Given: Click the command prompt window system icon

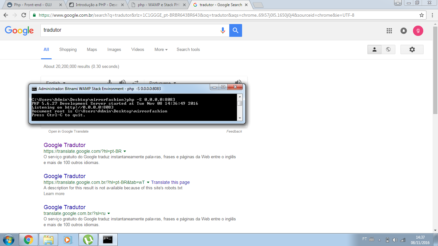Looking at the screenshot, I should click(x=34, y=89).
